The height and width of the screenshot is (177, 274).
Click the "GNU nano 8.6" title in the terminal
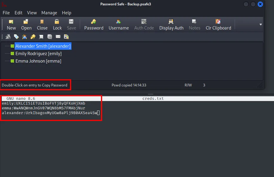(x=21, y=99)
